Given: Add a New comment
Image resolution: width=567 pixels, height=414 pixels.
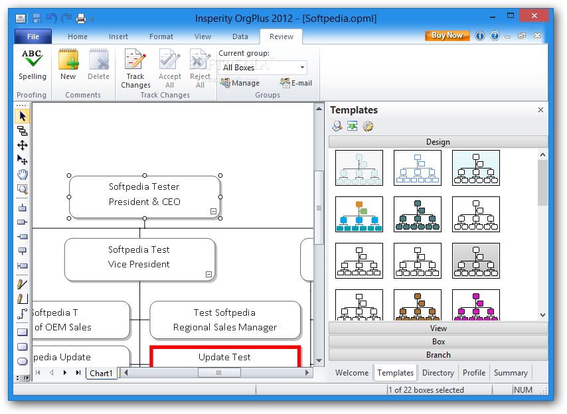Looking at the screenshot, I should click(x=68, y=64).
